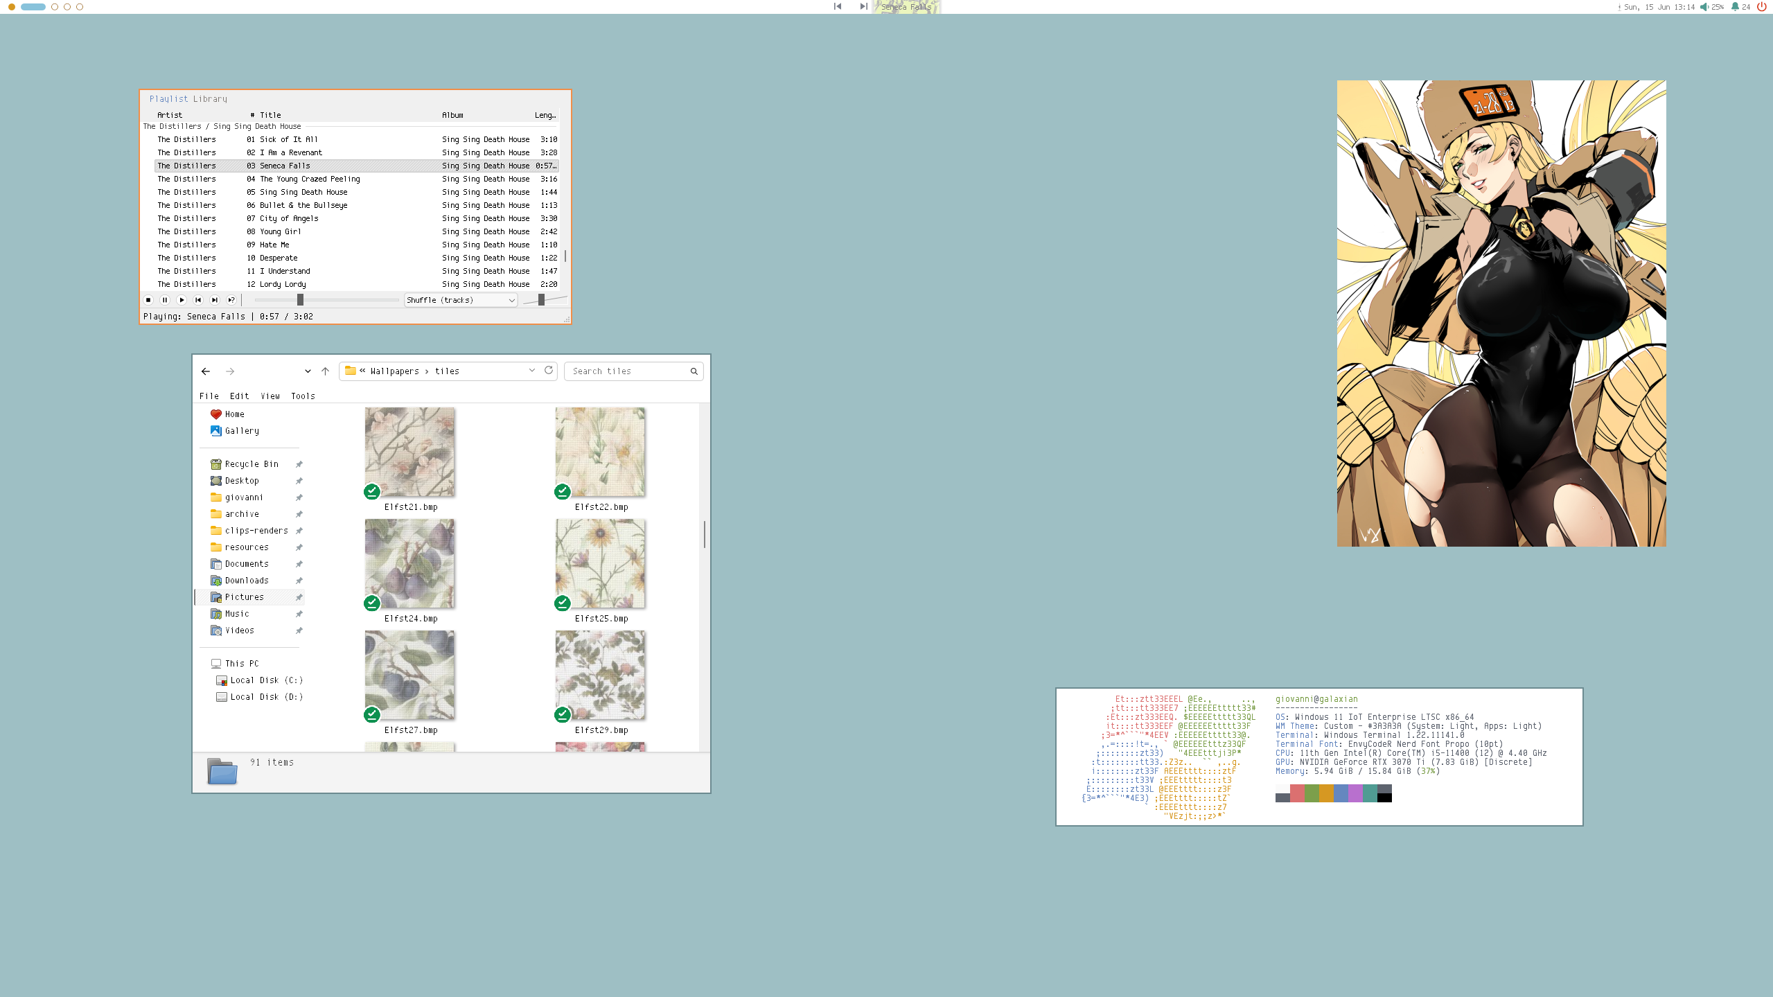Select the Elfst21.bmp thumbnail
This screenshot has width=1773, height=997.
coord(409,452)
